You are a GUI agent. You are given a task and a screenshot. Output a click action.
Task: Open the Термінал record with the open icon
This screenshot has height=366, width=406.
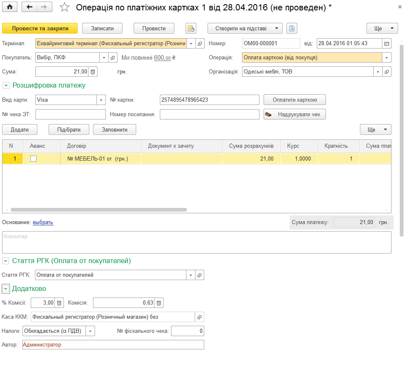click(200, 44)
